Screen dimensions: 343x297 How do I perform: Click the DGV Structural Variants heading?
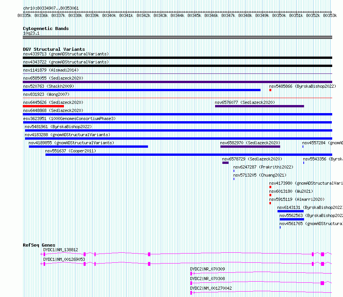(x=54, y=49)
